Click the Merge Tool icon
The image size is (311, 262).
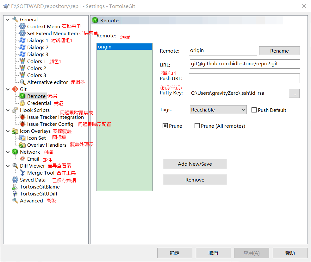click(x=22, y=173)
